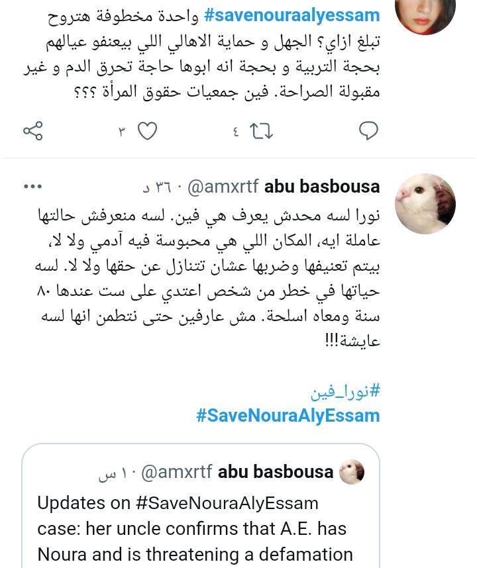Open the small avatar in the quoted tweet
The height and width of the screenshot is (568, 477).
pos(352,472)
